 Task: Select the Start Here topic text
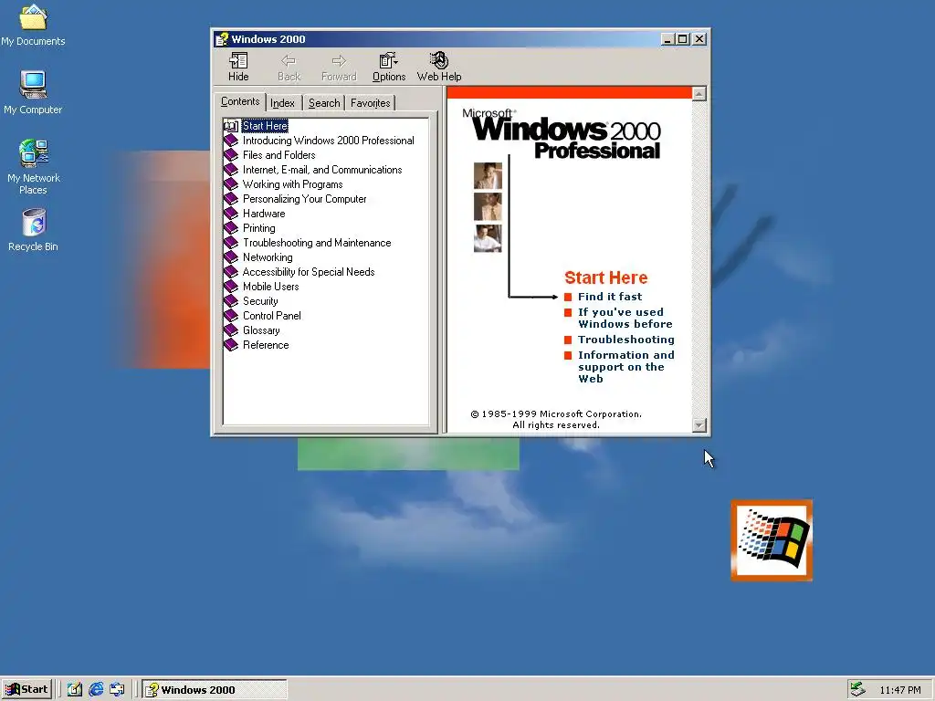265,126
